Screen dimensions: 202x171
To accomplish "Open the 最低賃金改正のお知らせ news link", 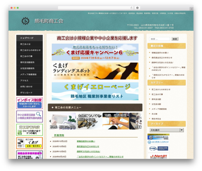I will (x=88, y=146).
